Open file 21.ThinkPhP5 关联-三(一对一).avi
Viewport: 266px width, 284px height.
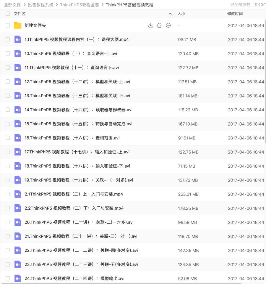81,236
